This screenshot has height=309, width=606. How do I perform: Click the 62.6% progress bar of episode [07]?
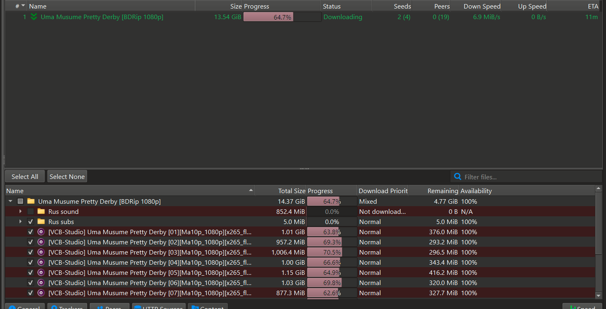point(332,293)
